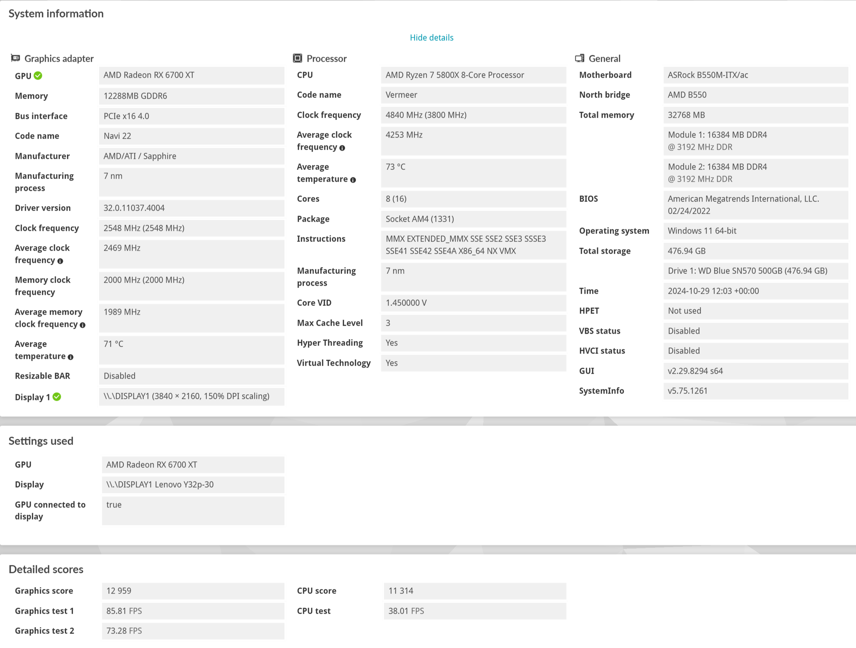Click info icon beside CPU average temperature
The width and height of the screenshot is (856, 648).
click(353, 180)
